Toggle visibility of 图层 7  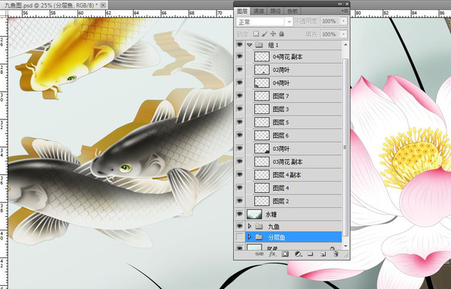(240, 96)
